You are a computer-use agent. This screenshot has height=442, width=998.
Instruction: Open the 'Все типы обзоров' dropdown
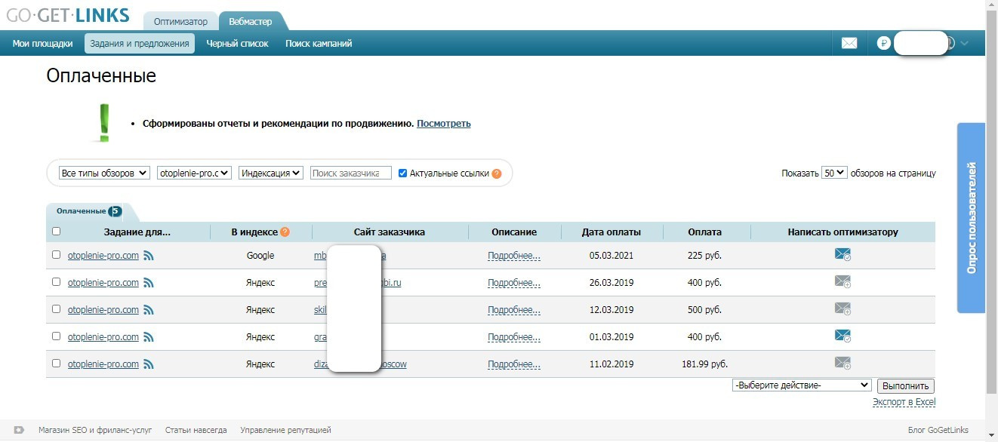[104, 173]
